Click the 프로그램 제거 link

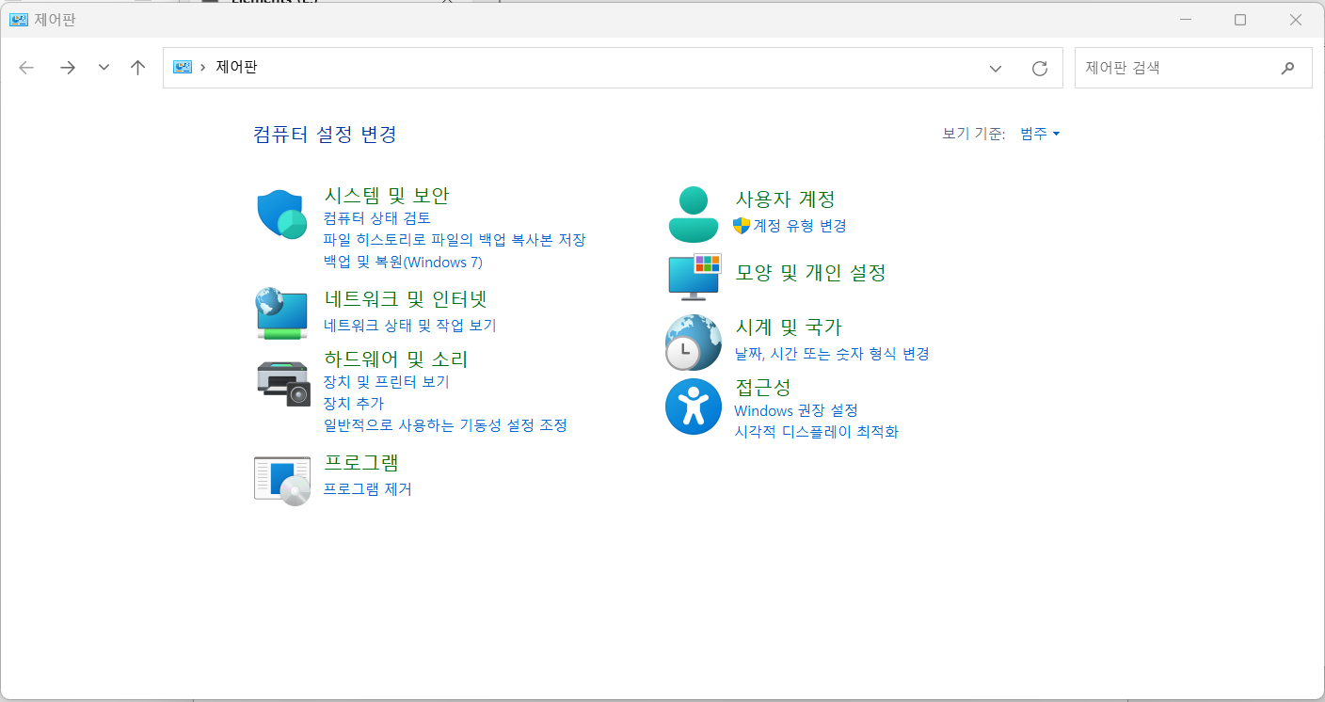tap(367, 489)
